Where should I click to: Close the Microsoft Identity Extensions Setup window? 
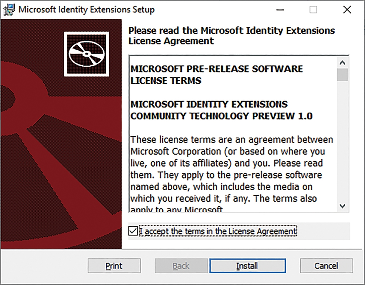tap(347, 10)
